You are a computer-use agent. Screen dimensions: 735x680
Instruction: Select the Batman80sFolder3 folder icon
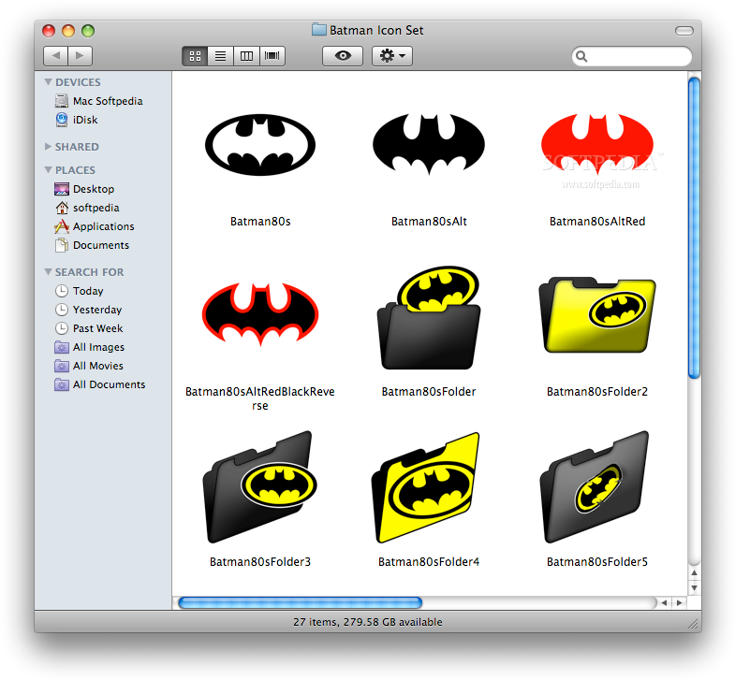click(260, 487)
